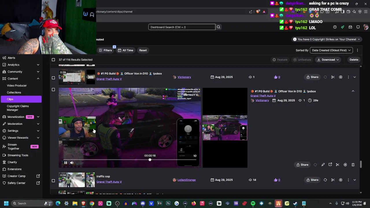Click plus circle icon on traffic cop row
Viewport: 370px width, 208px height.
point(341,180)
